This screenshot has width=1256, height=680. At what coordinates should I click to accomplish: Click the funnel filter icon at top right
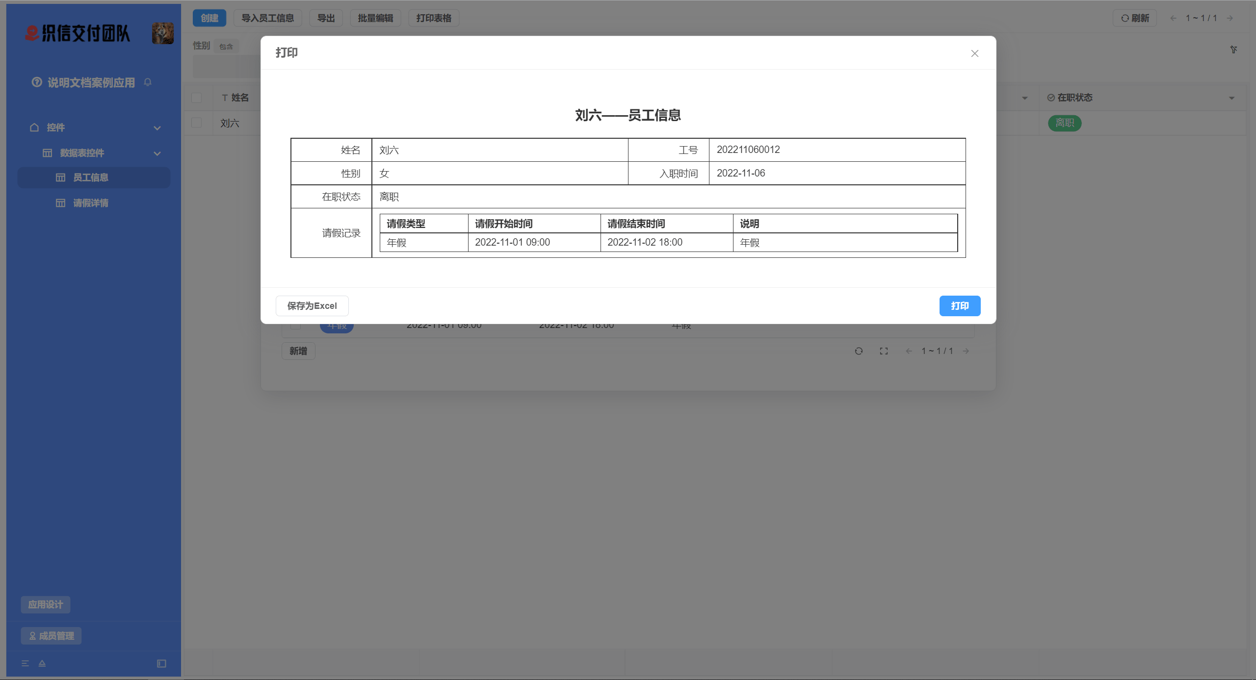coord(1234,50)
